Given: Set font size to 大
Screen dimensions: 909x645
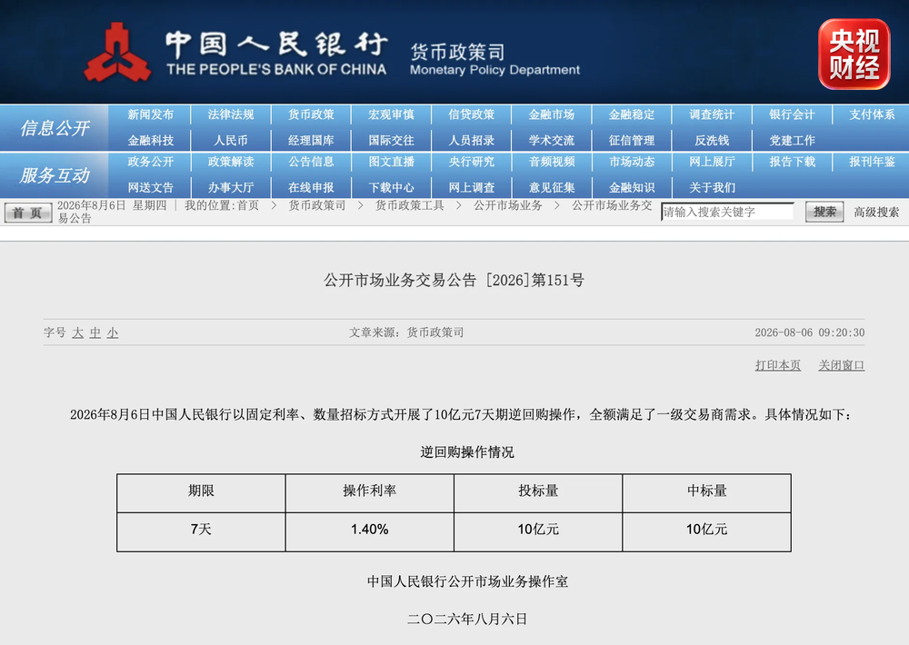Looking at the screenshot, I should (x=77, y=332).
